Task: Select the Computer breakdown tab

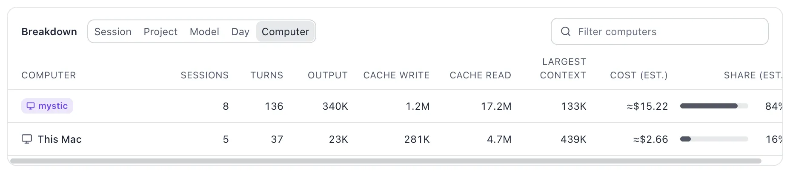Action: 285,32
